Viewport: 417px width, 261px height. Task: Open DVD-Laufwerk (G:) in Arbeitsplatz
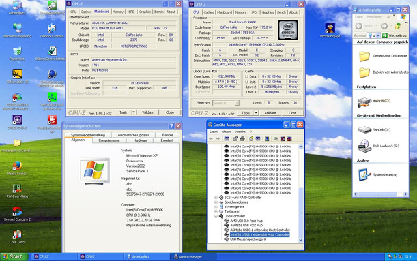pos(379,146)
